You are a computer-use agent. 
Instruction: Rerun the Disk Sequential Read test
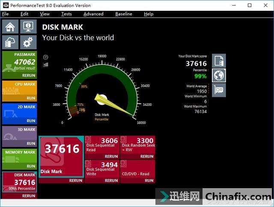pos(111,156)
